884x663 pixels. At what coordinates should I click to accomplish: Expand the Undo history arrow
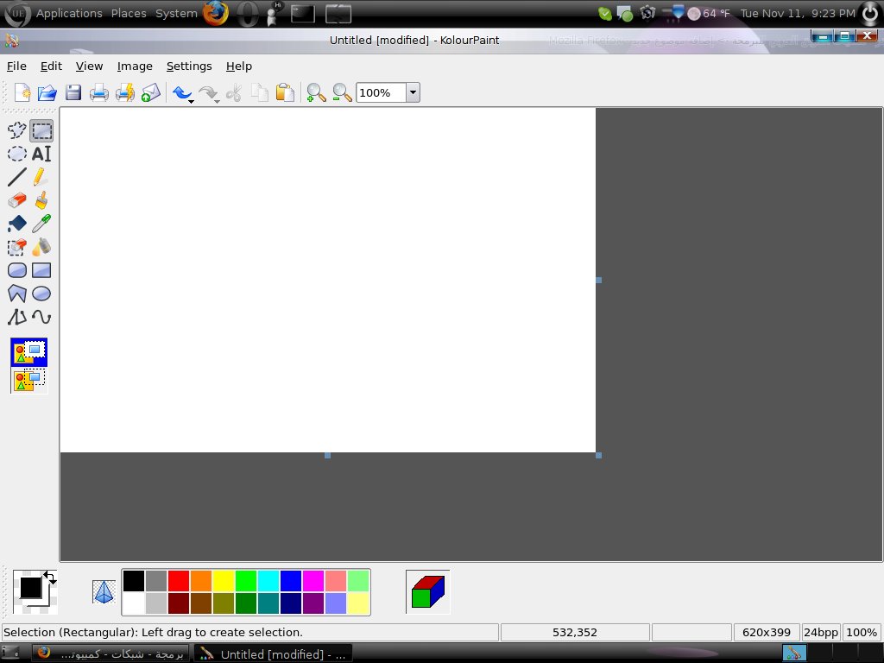[191, 102]
